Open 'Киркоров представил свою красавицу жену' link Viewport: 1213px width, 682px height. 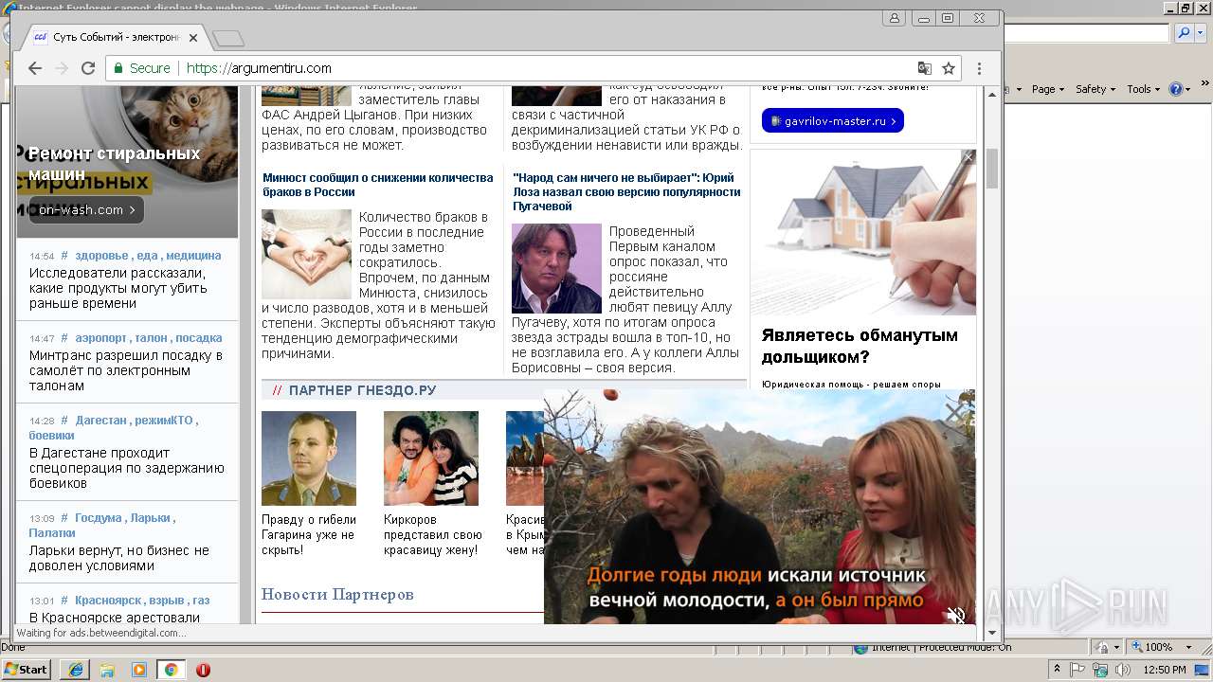pos(433,534)
